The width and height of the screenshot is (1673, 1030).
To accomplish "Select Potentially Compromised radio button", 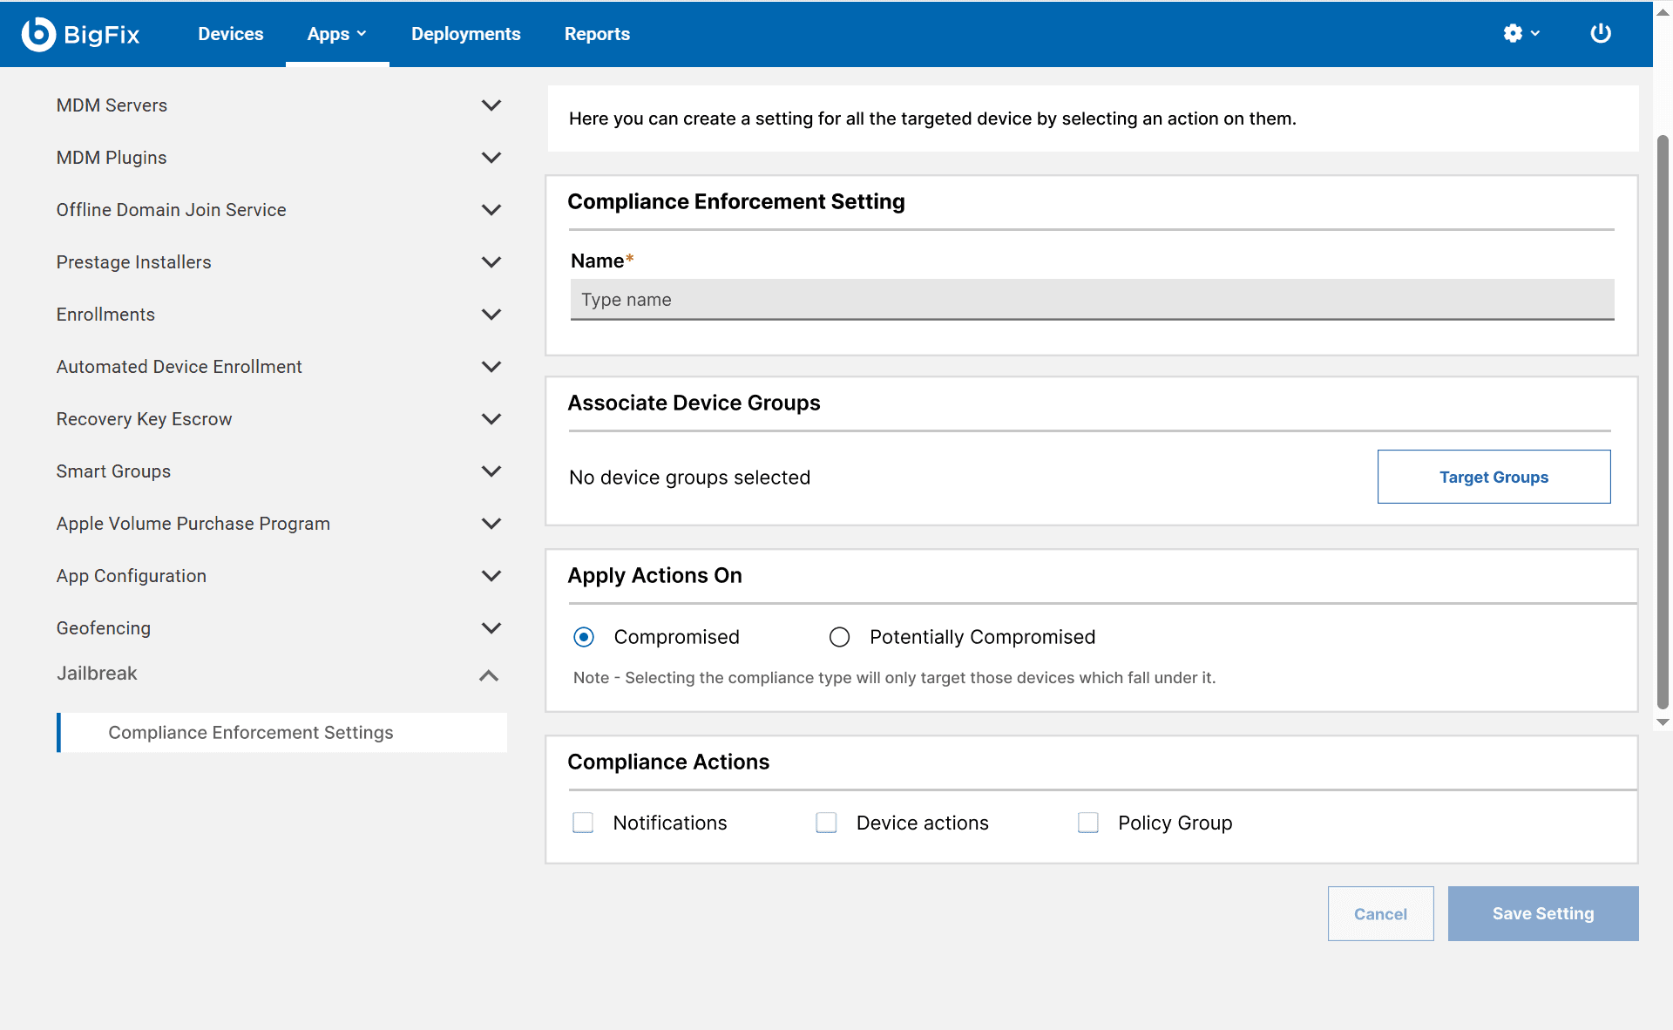I will pos(839,637).
